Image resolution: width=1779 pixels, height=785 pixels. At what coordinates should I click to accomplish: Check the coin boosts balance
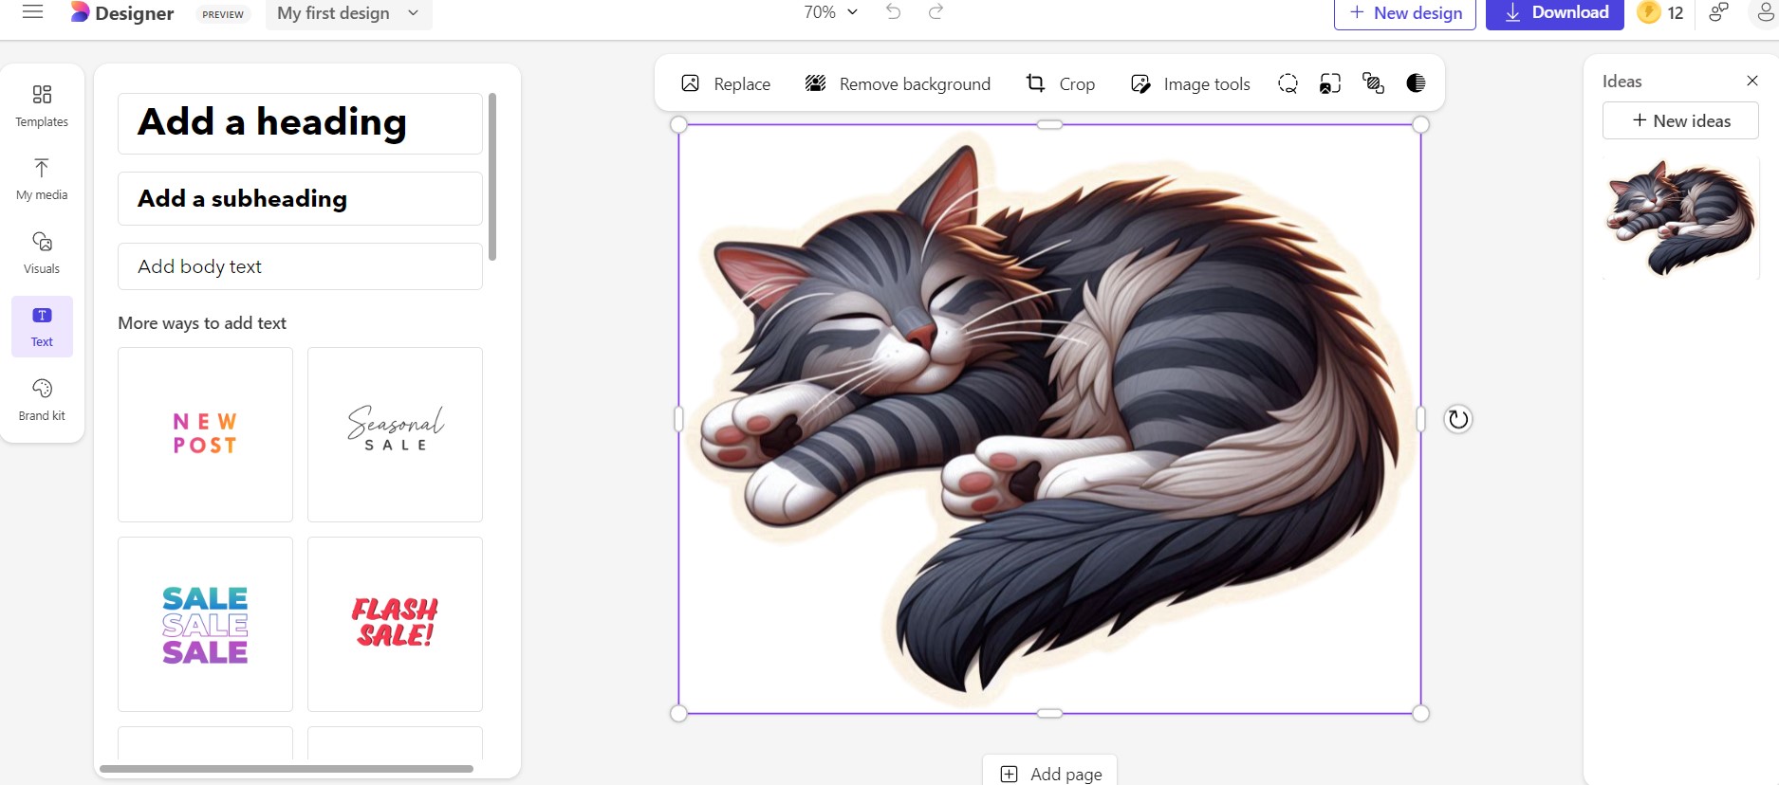coord(1661,12)
